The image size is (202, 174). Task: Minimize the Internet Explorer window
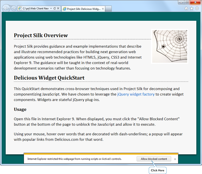tap(181, 2)
